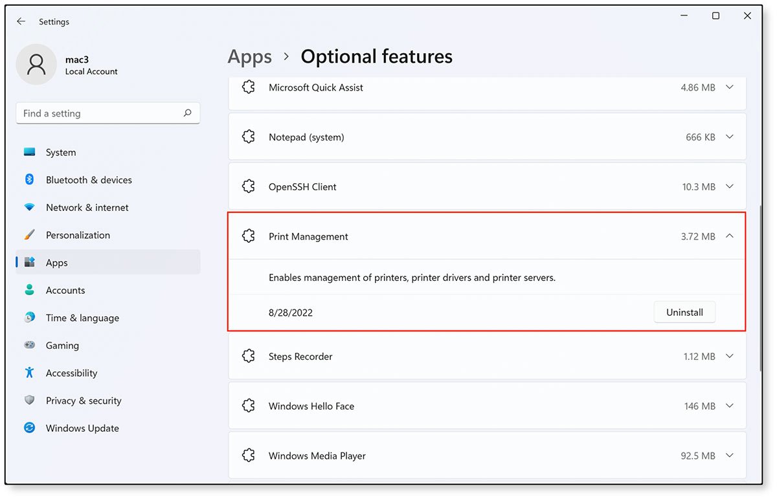This screenshot has width=777, height=499.
Task: Select Accessibility in the sidebar
Action: [x=71, y=373]
